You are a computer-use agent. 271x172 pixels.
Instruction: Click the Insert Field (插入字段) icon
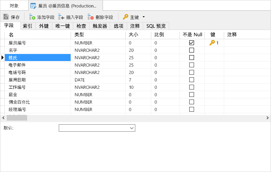click(x=61, y=17)
